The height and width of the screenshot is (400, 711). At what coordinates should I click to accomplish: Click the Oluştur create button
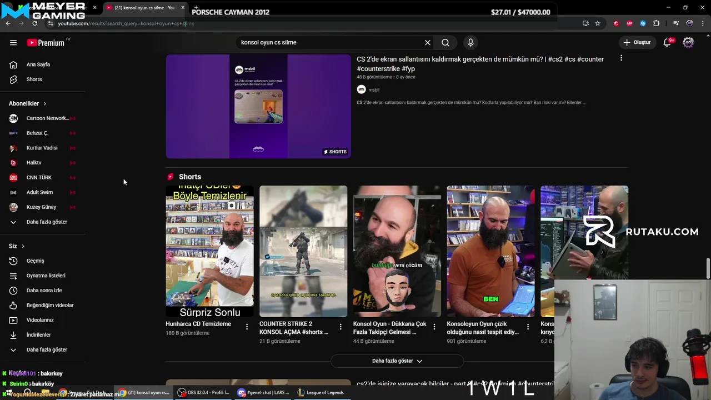point(637,42)
